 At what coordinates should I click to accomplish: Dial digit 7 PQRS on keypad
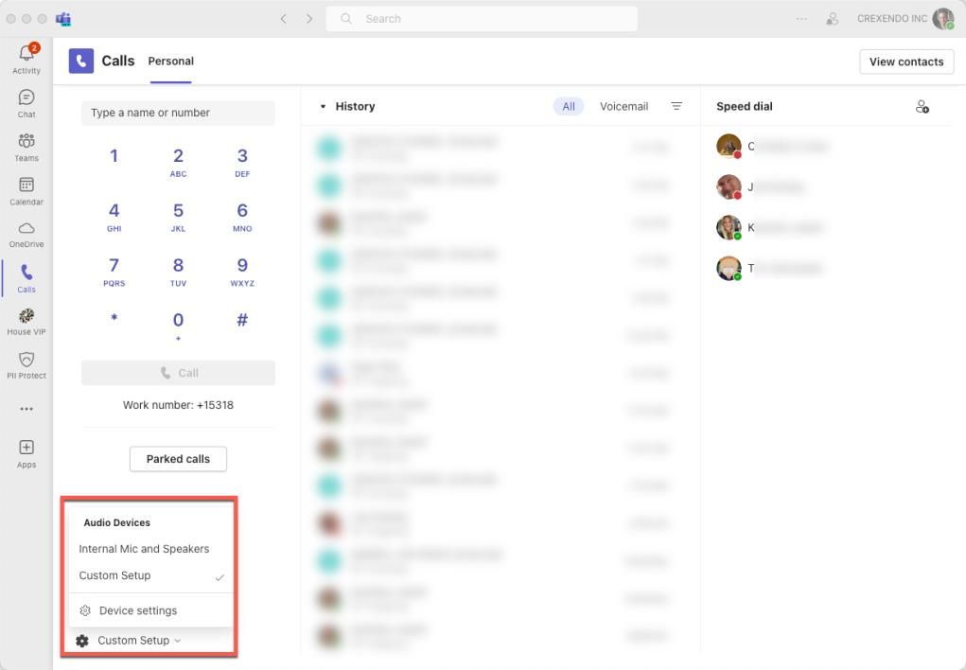[x=114, y=272]
